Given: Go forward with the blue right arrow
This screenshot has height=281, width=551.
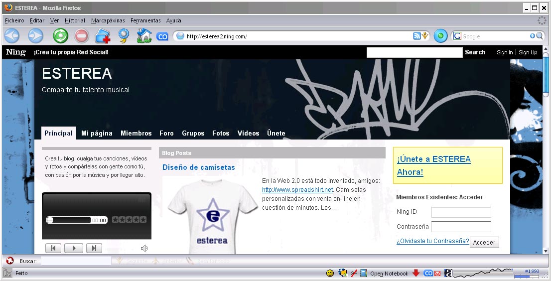Looking at the screenshot, I should 35,36.
